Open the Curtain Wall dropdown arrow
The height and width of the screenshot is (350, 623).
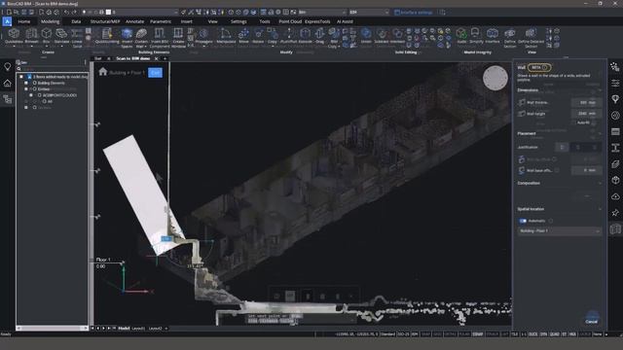click(x=145, y=47)
